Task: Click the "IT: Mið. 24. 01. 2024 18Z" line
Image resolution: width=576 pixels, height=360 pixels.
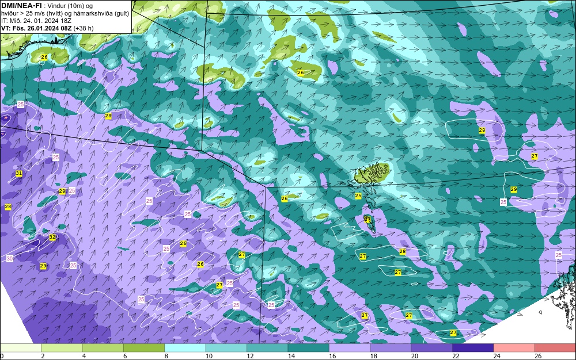Action: coord(36,21)
